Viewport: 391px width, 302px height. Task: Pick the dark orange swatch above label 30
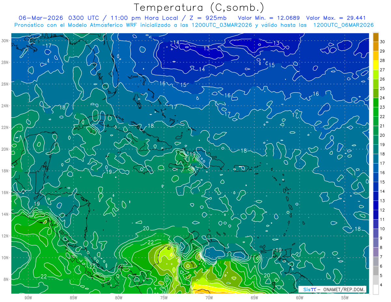tap(376, 37)
